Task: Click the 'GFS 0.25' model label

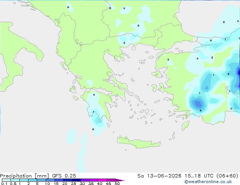Action: click(64, 176)
